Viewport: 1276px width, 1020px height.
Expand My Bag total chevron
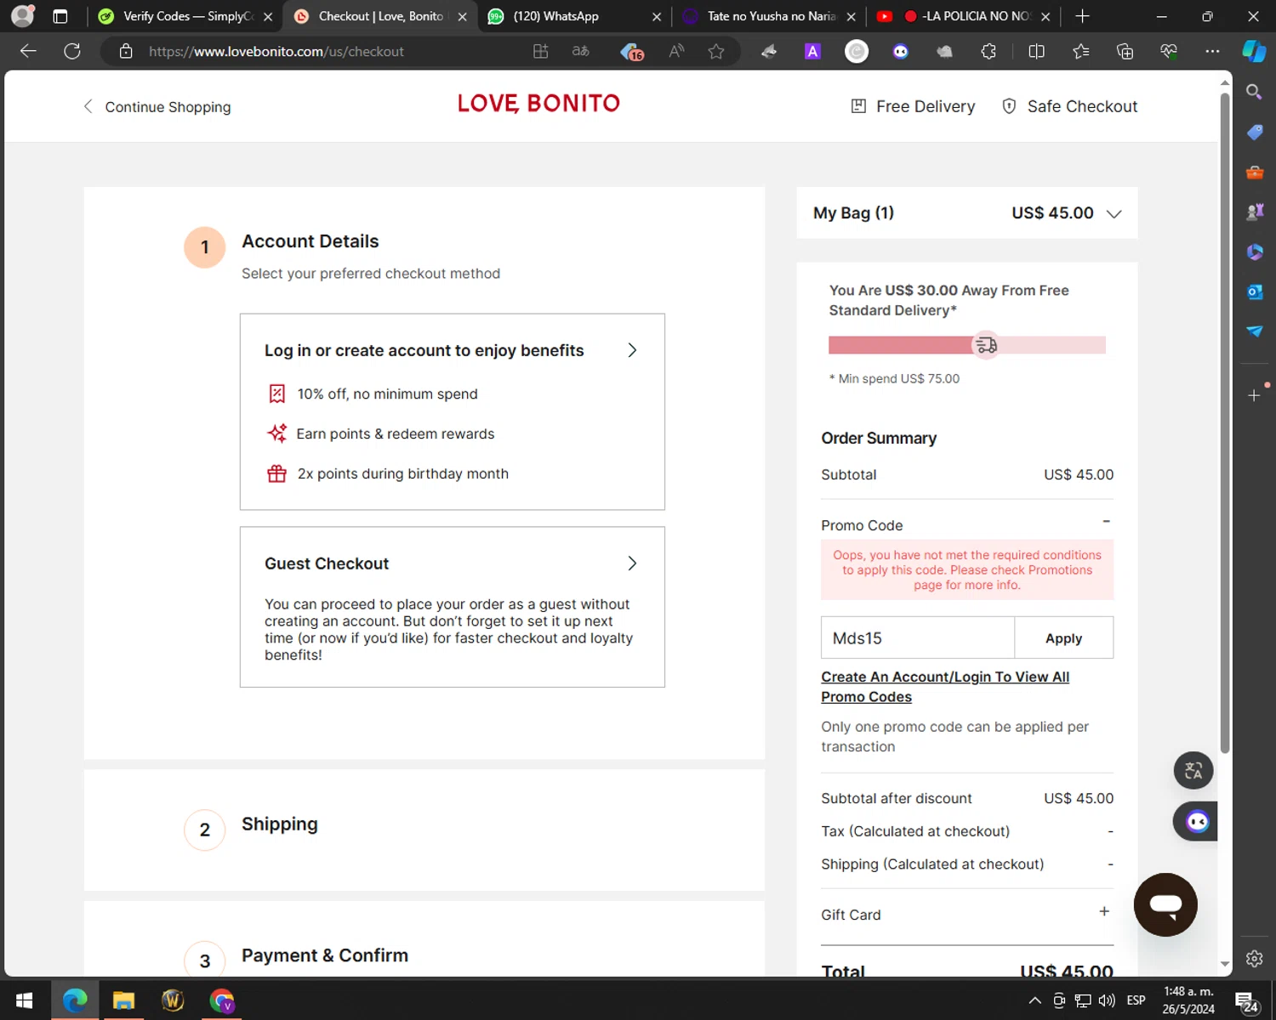click(1114, 214)
